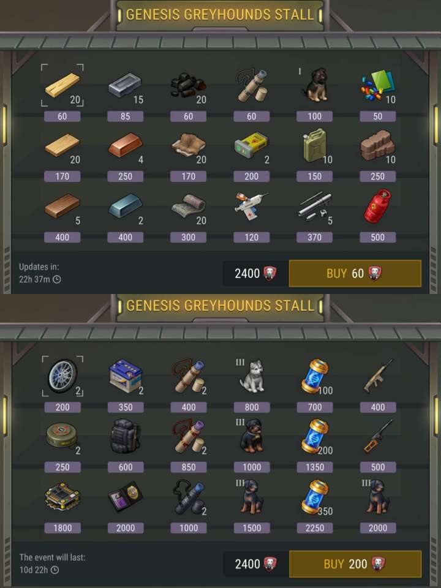
Task: Select the landmine item priced 250
Action: [61, 437]
